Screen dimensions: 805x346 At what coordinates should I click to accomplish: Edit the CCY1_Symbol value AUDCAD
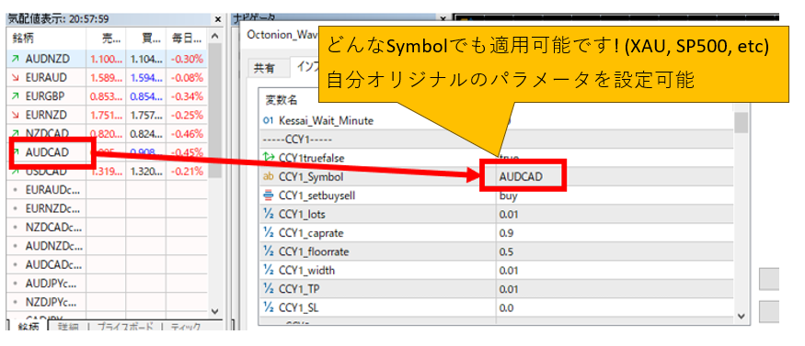pyautogui.click(x=615, y=176)
